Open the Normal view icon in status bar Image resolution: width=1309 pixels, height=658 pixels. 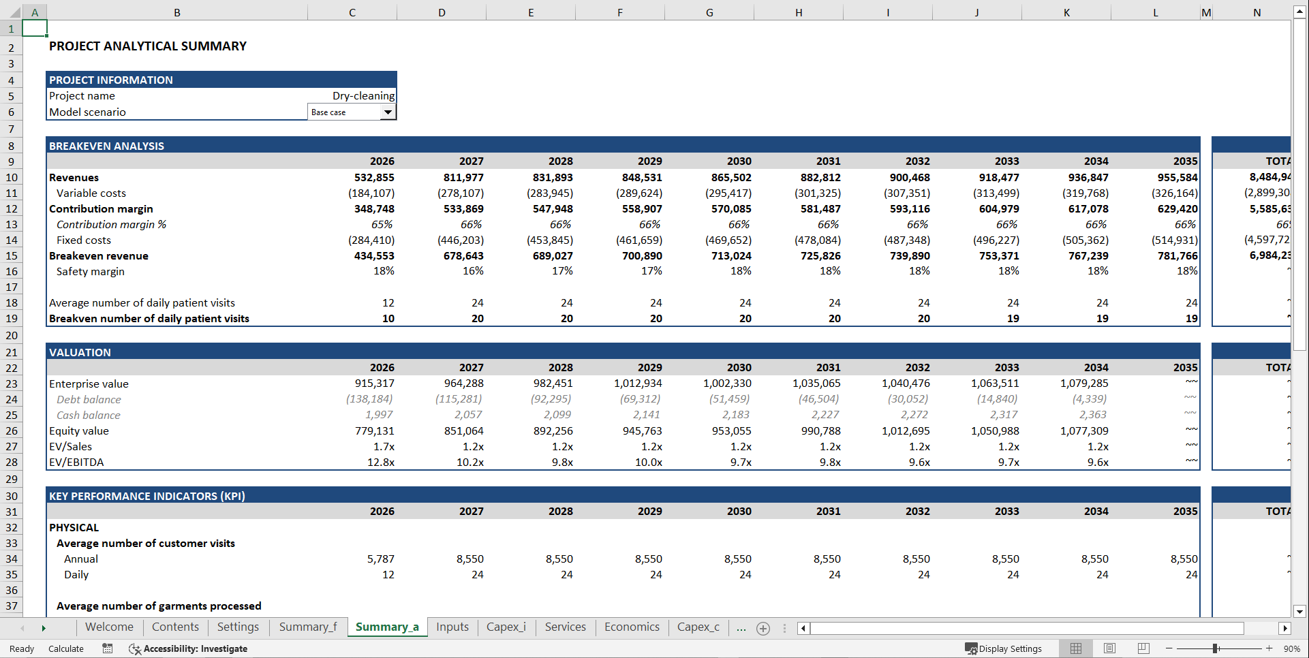click(x=1076, y=648)
